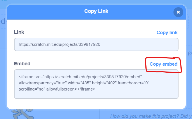This screenshot has width=192, height=119.
Task: Click the word allowfullscreen in embed code
Action: [x=61, y=89]
